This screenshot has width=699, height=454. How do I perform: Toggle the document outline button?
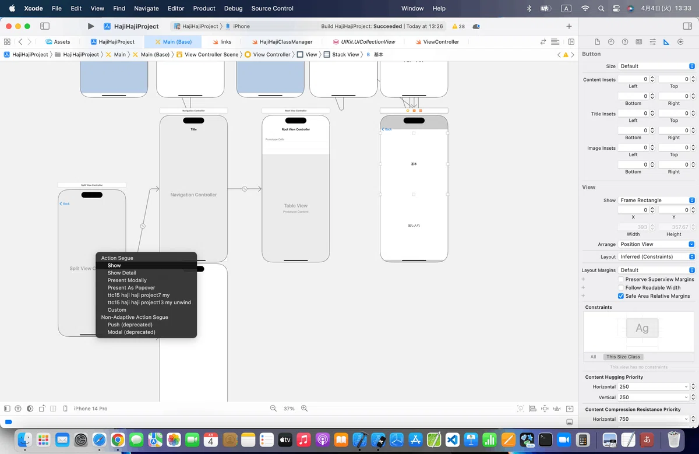pos(8,409)
